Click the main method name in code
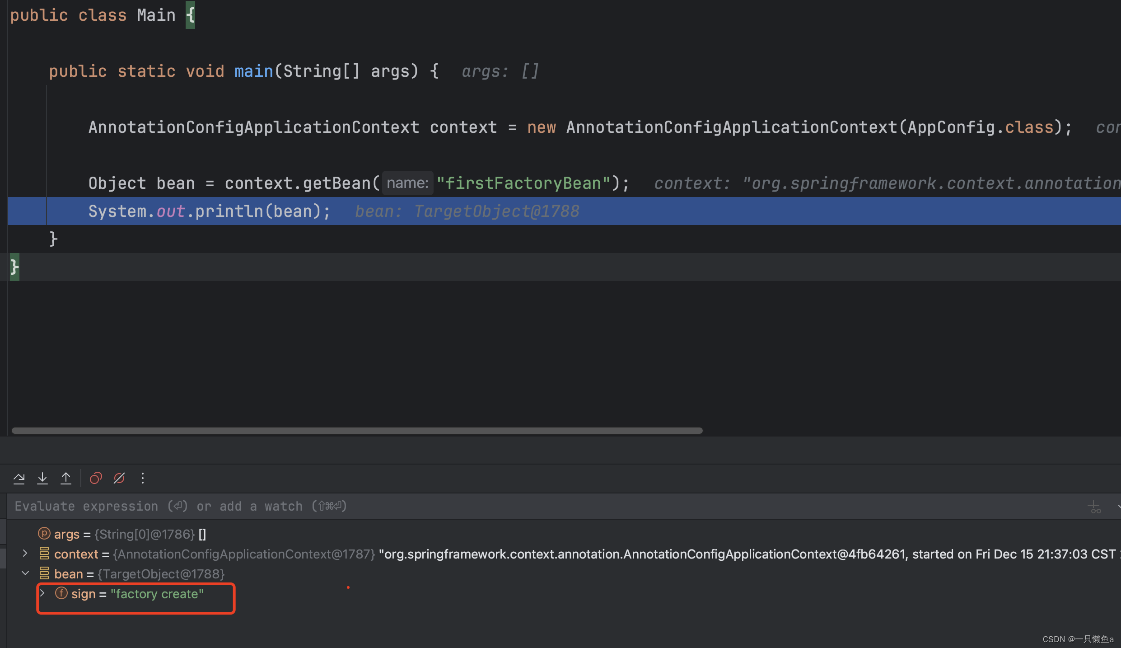Image resolution: width=1121 pixels, height=648 pixels. pyautogui.click(x=253, y=71)
